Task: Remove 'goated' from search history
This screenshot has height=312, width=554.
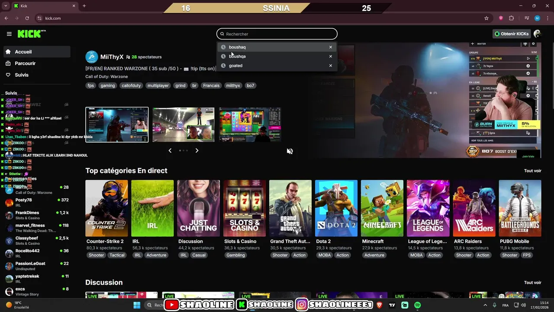Action: (331, 66)
